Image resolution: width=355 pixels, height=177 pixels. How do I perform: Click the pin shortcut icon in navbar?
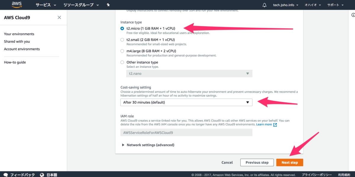pyautogui.click(x=108, y=5)
